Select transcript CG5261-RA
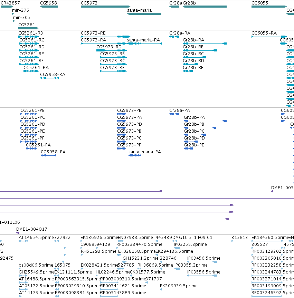Viewport: 294px width, 298px height. click(x=36, y=67)
